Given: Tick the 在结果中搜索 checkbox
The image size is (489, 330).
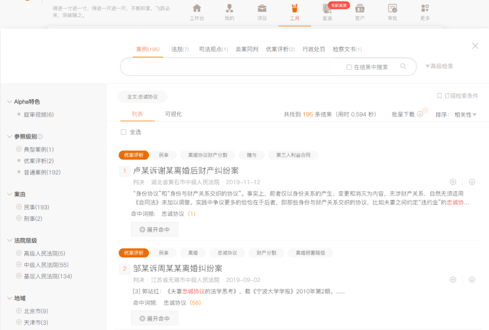Looking at the screenshot, I should (349, 67).
